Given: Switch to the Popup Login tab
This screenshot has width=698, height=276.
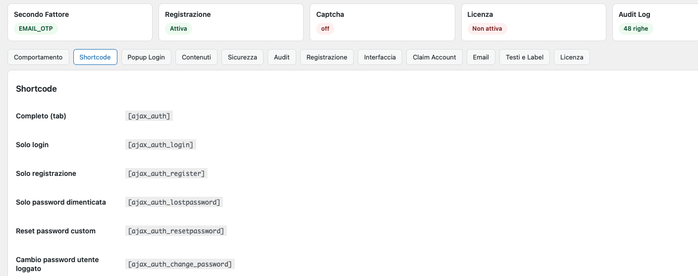Looking at the screenshot, I should [146, 57].
